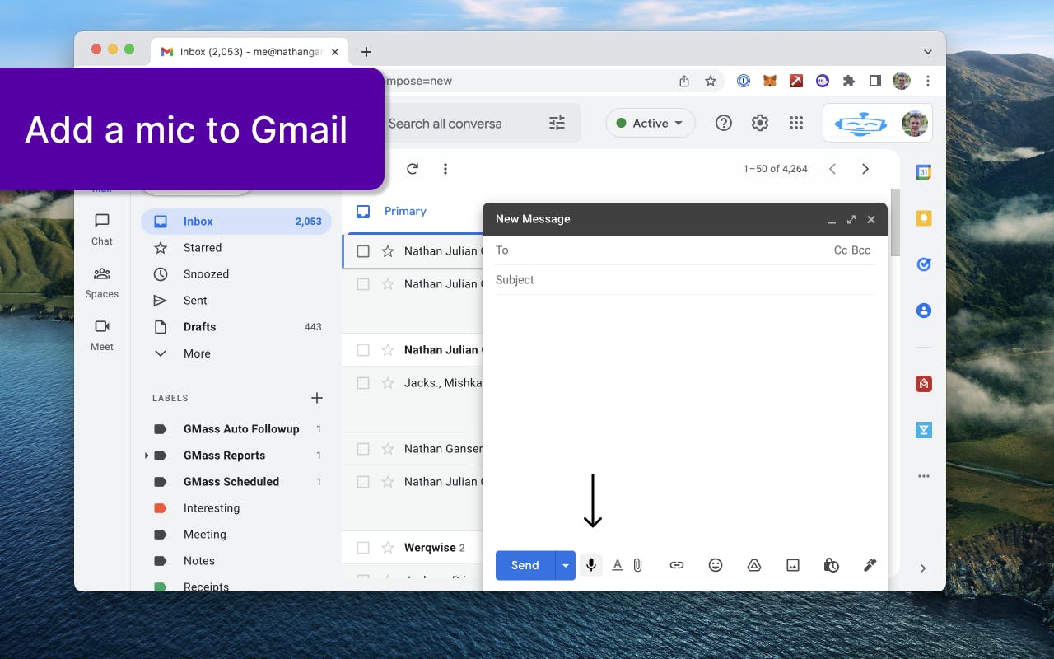Insert files using the Google Drive icon
The height and width of the screenshot is (659, 1054).
pyautogui.click(x=753, y=565)
